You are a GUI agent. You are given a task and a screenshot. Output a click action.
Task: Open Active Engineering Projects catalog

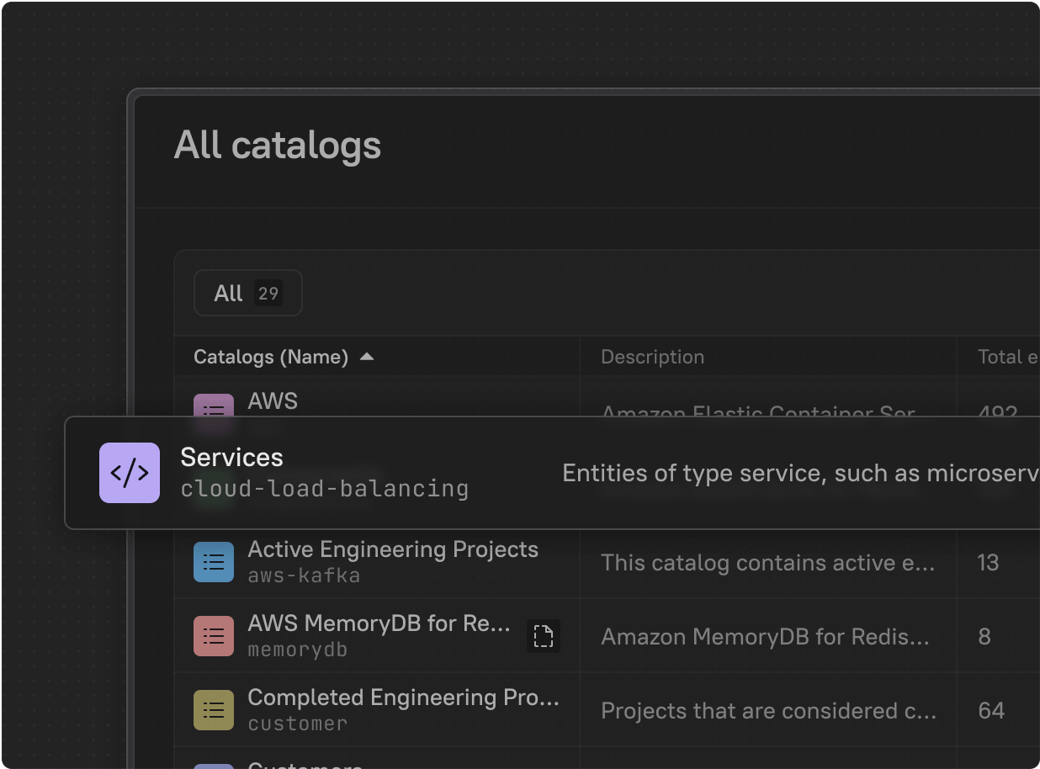tap(393, 549)
